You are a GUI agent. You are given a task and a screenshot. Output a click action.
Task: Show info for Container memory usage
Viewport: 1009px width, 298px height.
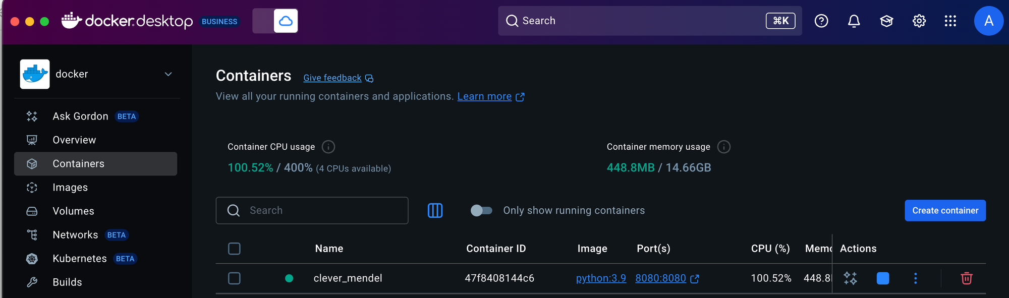point(724,147)
